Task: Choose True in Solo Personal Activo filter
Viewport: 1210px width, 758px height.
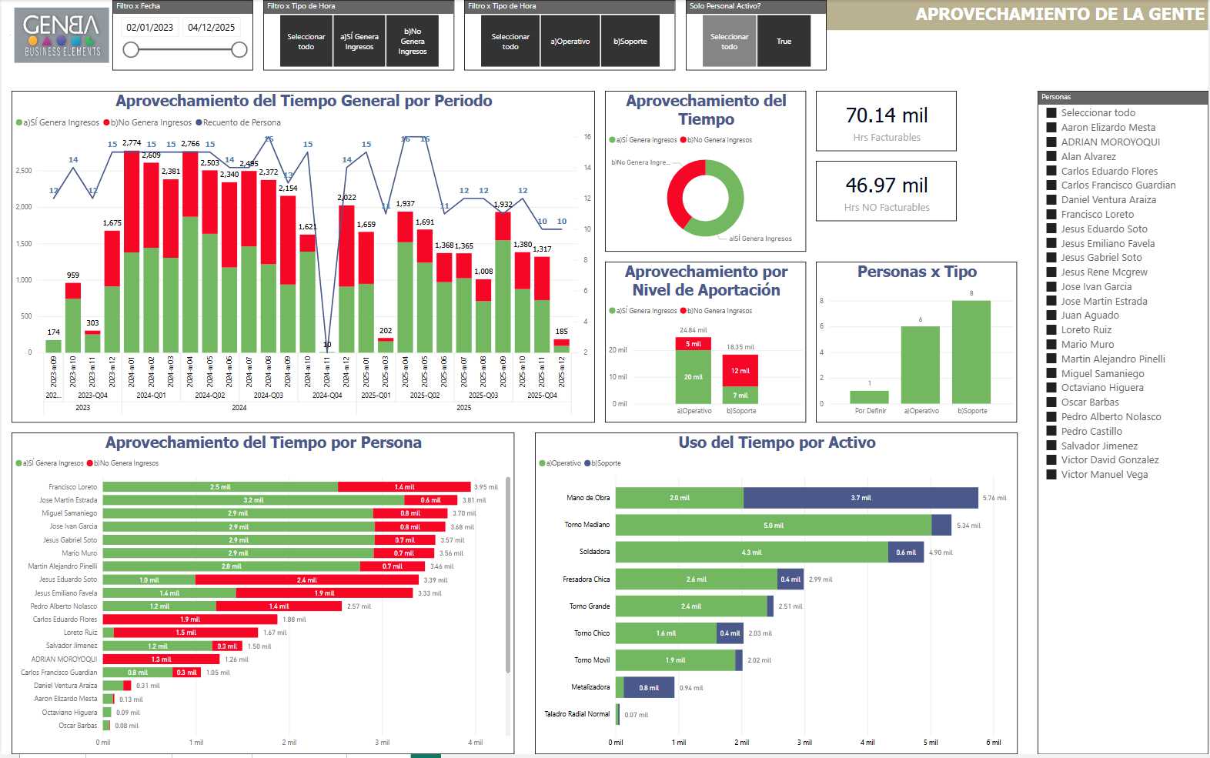Action: [784, 42]
